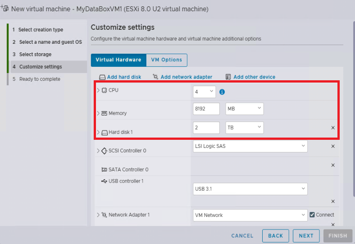The width and height of the screenshot is (355, 244).
Task: Click the Add other device icon
Action: (228, 77)
